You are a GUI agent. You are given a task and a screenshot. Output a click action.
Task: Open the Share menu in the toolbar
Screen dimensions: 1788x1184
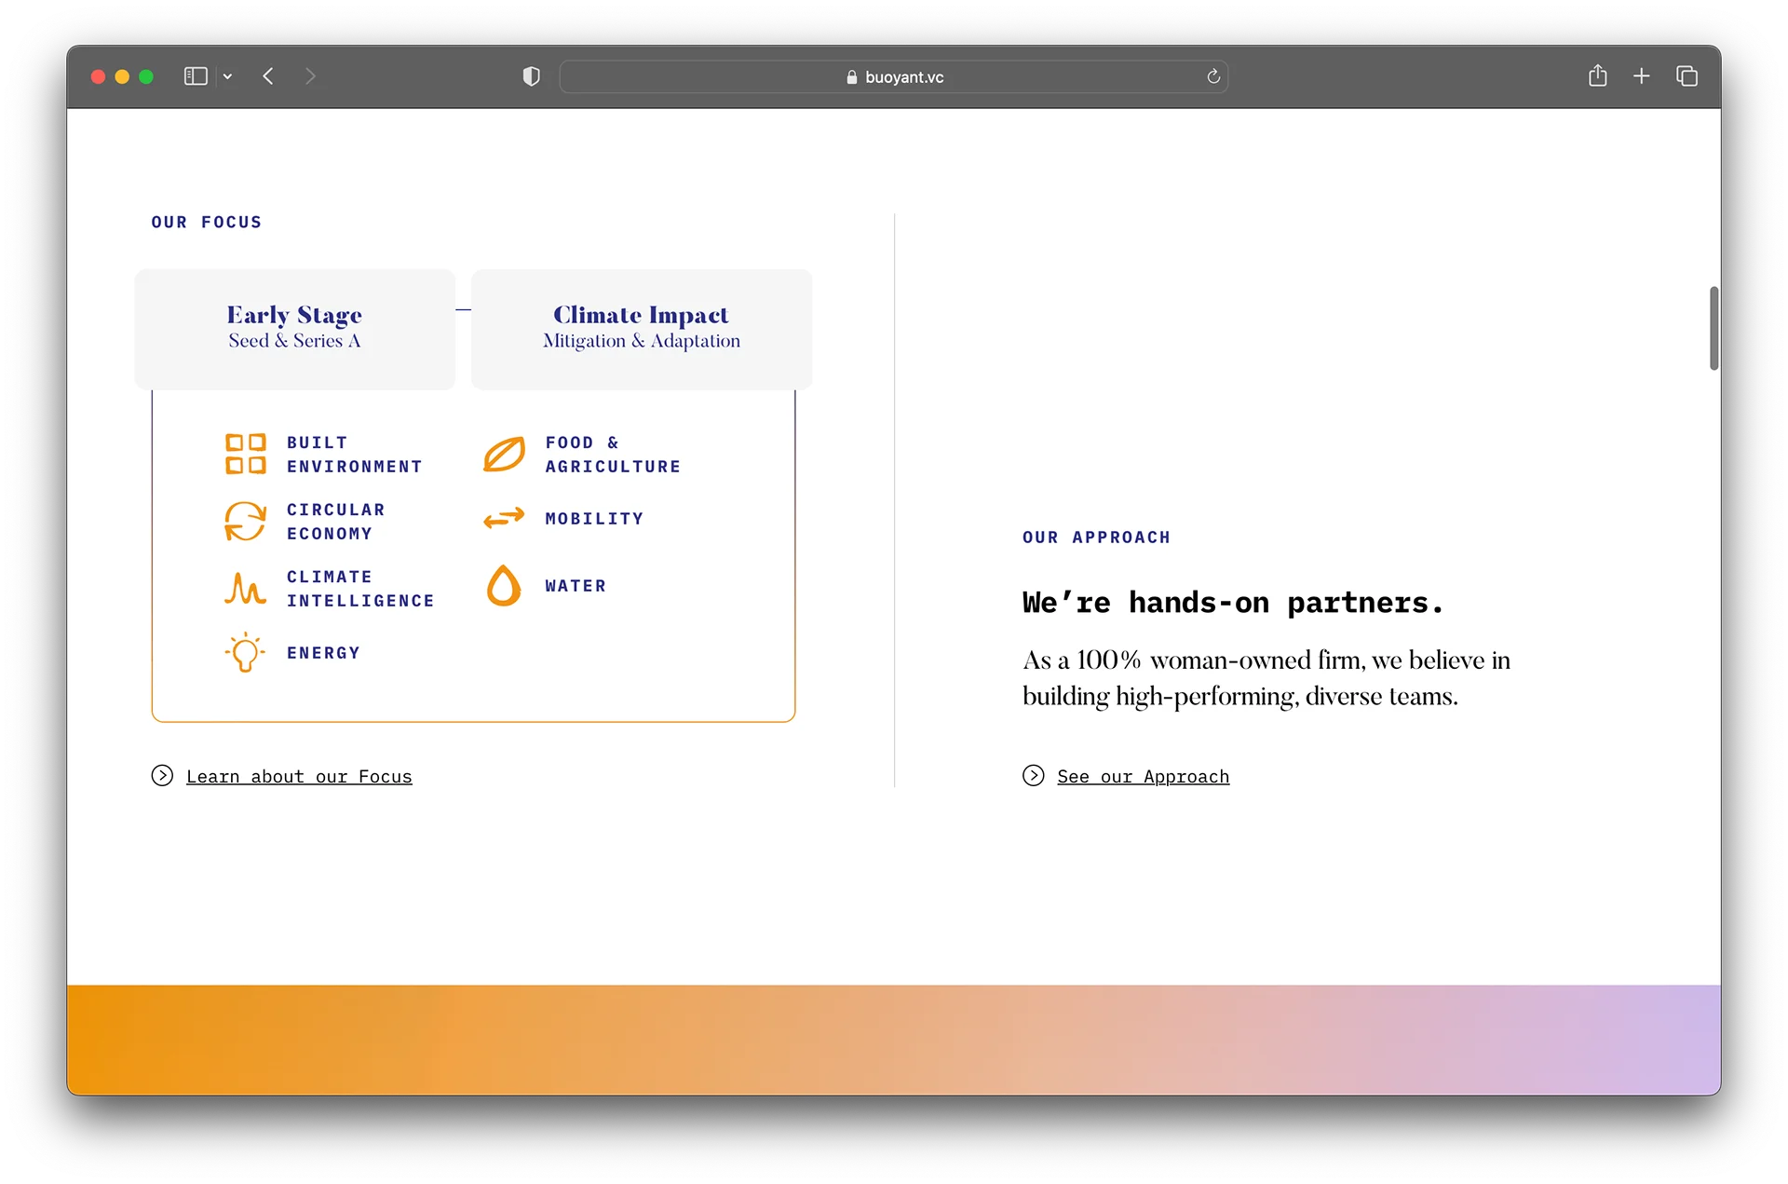point(1598,75)
